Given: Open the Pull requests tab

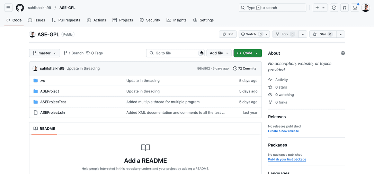Looking at the screenshot, I should (66, 20).
